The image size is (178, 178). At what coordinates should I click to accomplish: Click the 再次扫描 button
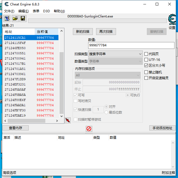coord(106,32)
